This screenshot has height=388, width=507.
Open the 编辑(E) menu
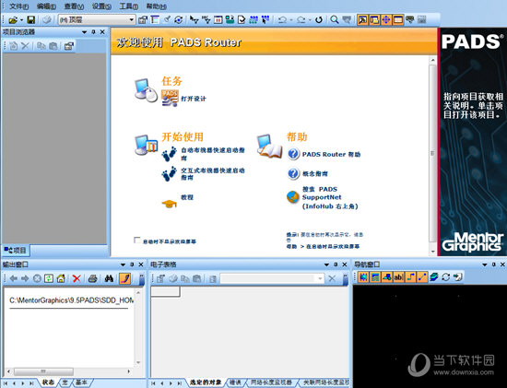point(46,6)
